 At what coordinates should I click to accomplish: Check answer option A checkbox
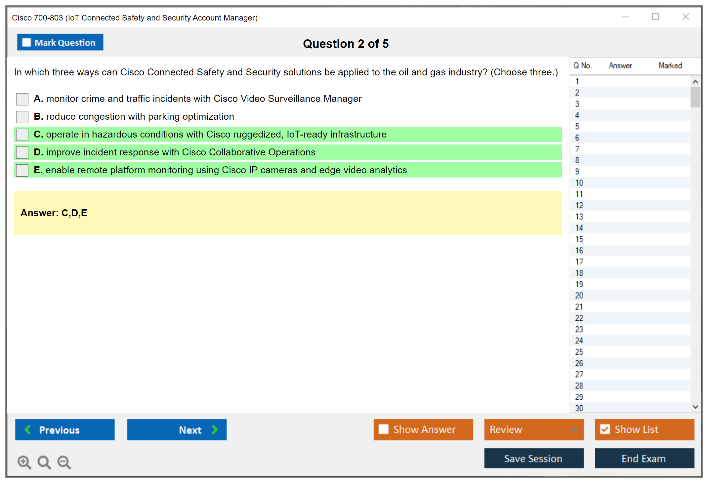(x=22, y=99)
